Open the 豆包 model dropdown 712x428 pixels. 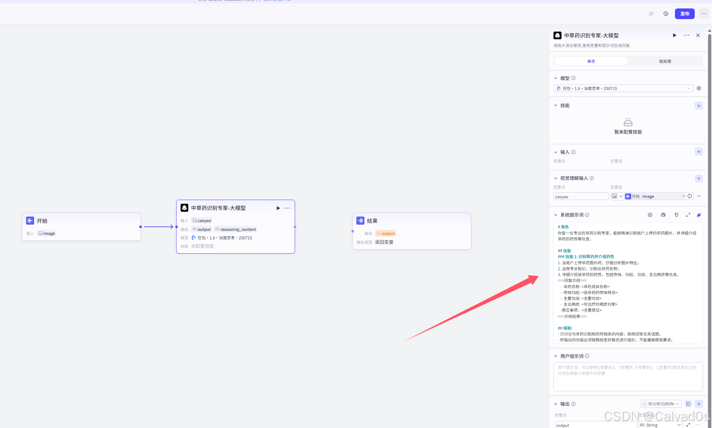coord(623,88)
